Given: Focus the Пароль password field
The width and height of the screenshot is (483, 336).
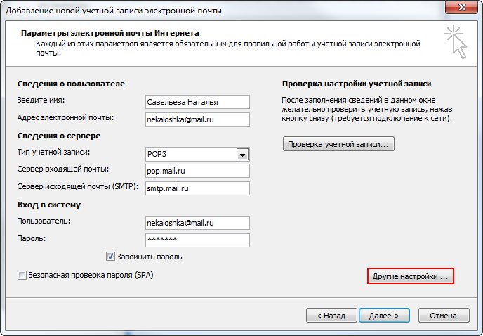Looking at the screenshot, I should click(x=197, y=240).
